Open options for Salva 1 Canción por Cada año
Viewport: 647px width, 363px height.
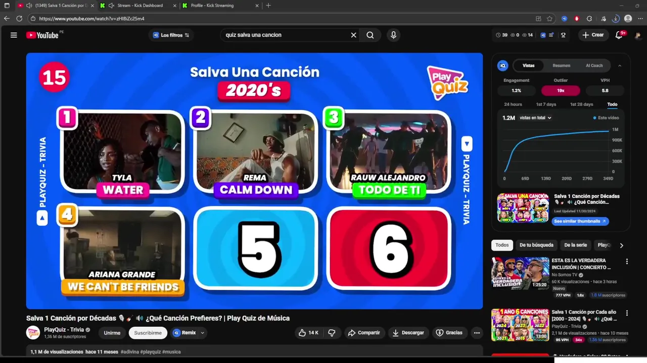tap(627, 313)
